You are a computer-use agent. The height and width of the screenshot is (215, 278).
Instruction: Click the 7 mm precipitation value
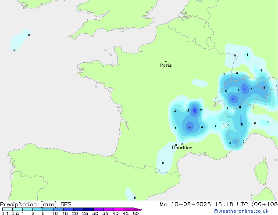(251, 89)
